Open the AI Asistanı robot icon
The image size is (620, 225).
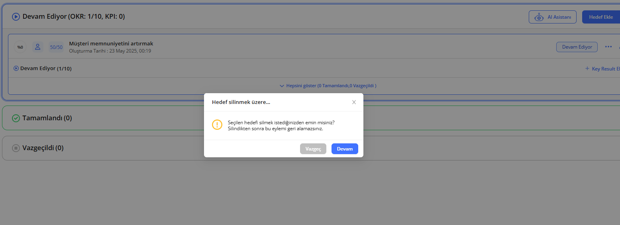pyautogui.click(x=539, y=17)
